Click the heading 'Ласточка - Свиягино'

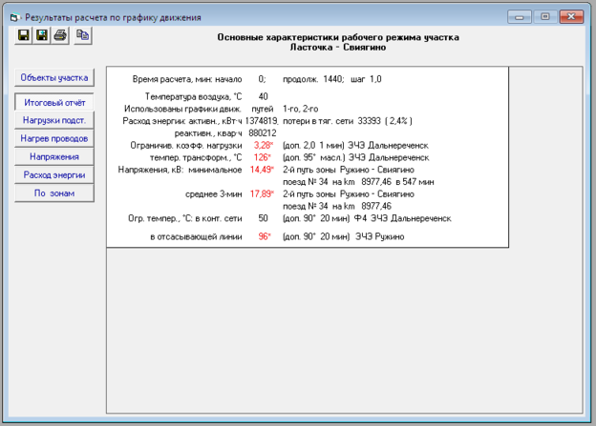(338, 47)
